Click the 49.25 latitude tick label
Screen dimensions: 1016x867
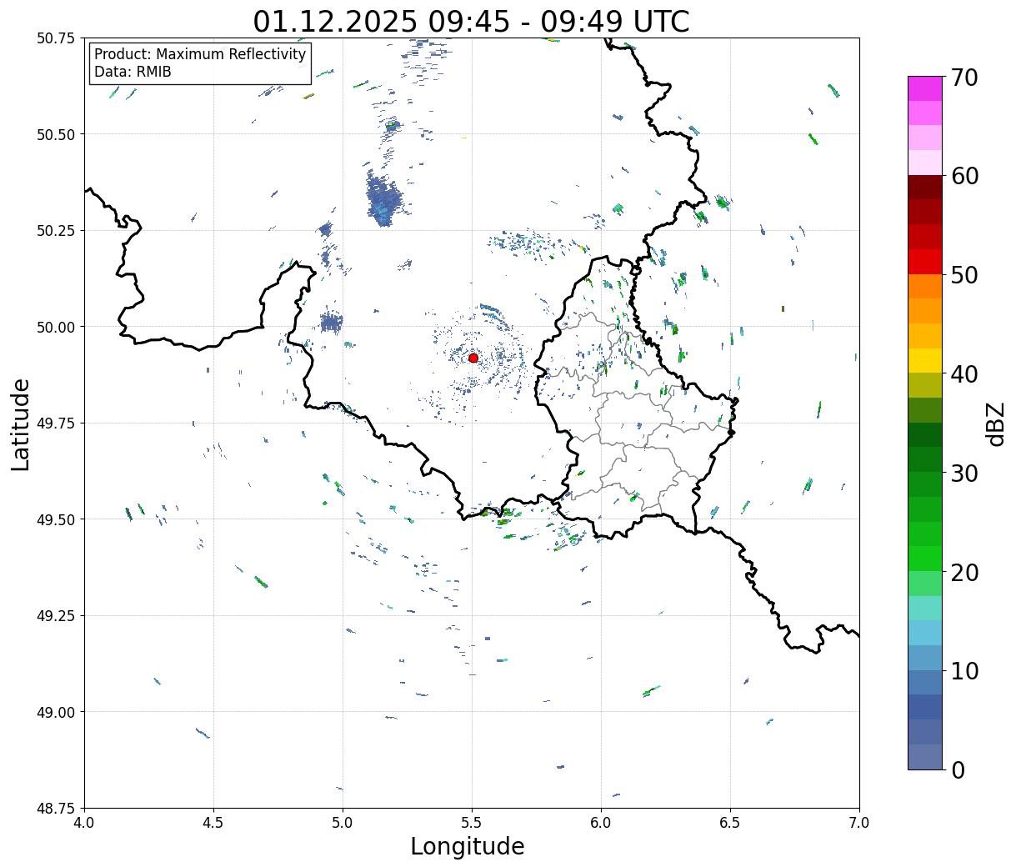[x=56, y=616]
